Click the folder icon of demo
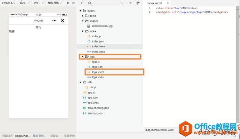240x139 pixels. (87, 16)
